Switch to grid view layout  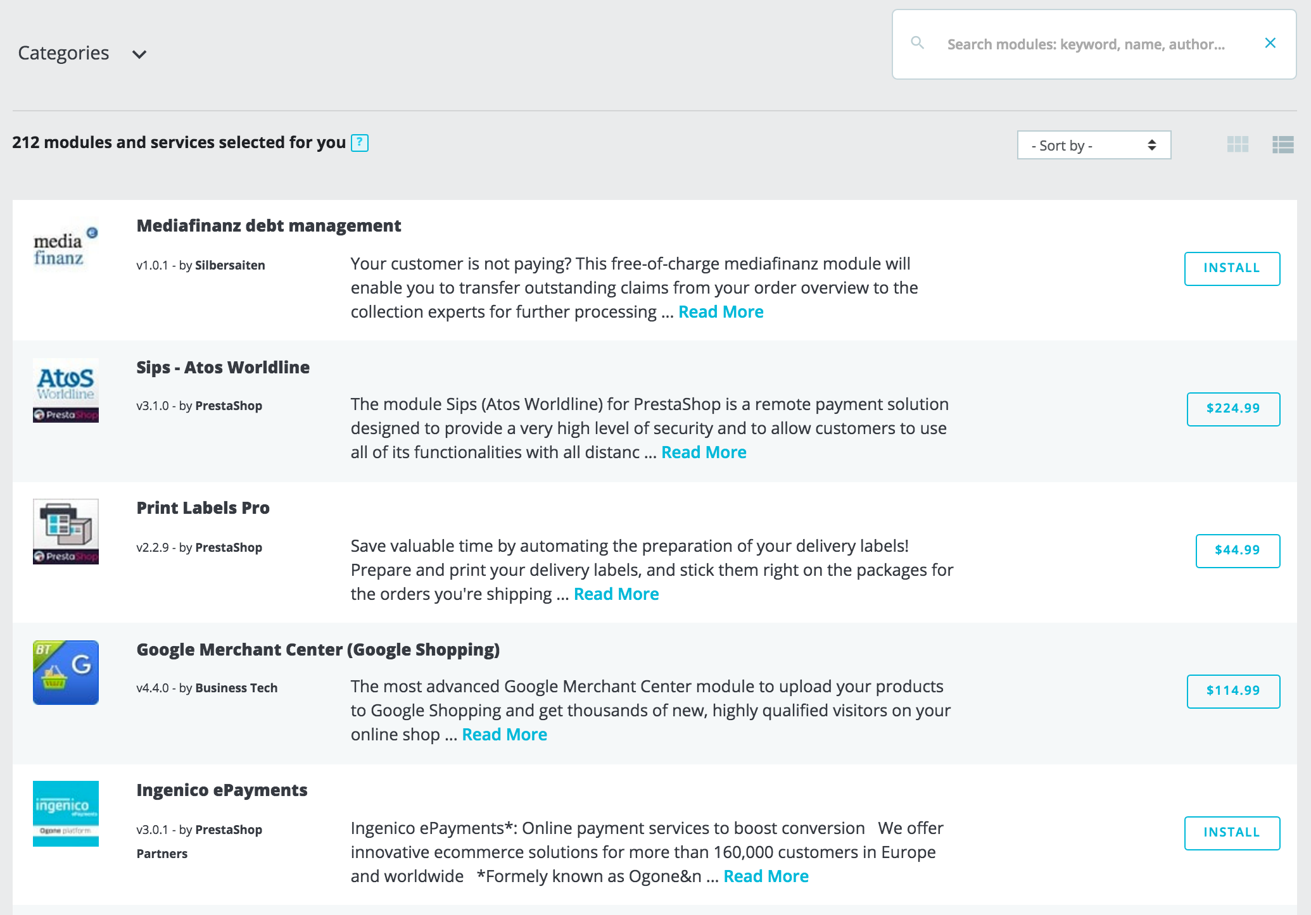click(x=1238, y=145)
